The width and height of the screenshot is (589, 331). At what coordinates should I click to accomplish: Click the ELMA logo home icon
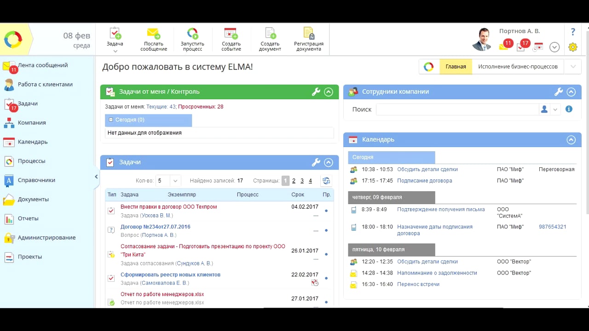click(x=13, y=40)
